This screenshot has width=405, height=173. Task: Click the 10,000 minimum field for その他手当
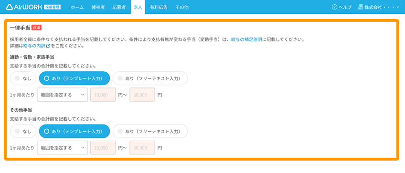[103, 147]
